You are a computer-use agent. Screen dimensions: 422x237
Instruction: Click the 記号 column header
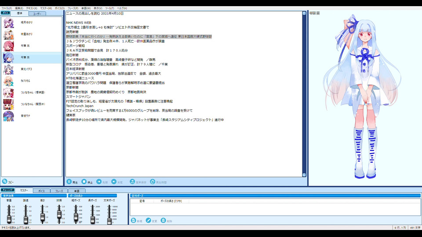coord(142,201)
